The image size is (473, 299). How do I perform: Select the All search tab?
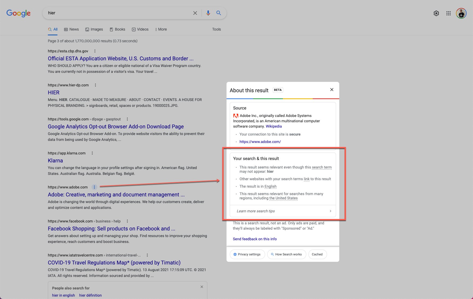point(53,29)
